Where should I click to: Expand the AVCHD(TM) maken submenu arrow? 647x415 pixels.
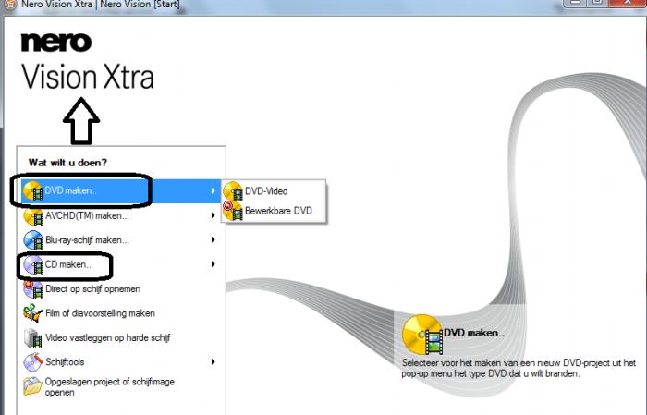coord(213,215)
